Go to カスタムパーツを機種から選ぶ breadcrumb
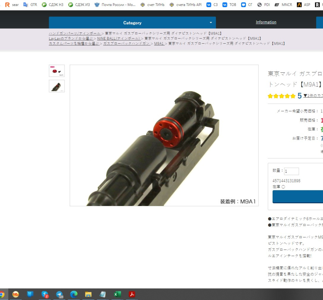Image resolution: width=323 pixels, height=300 pixels. coord(74,44)
